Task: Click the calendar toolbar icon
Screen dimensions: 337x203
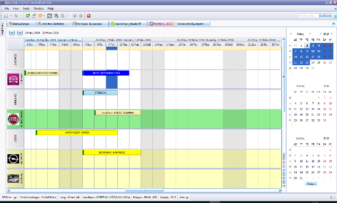Action: click(x=49, y=16)
